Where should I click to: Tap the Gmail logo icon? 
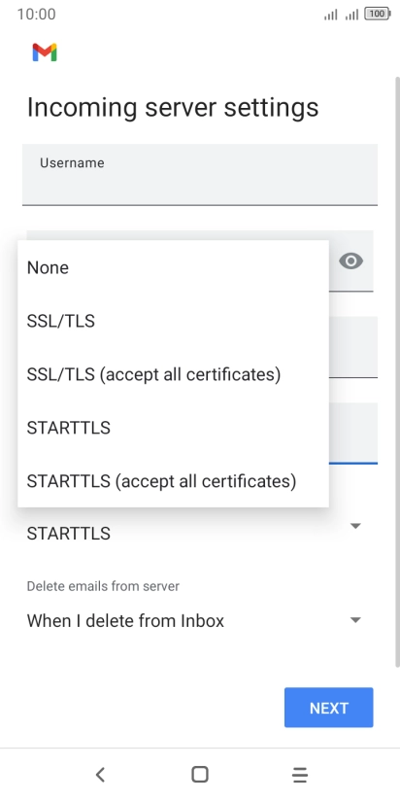click(x=45, y=52)
